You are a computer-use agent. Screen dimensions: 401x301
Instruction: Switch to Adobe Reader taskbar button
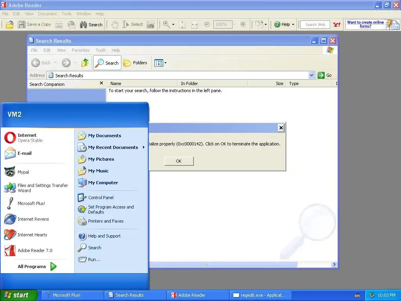point(198,295)
